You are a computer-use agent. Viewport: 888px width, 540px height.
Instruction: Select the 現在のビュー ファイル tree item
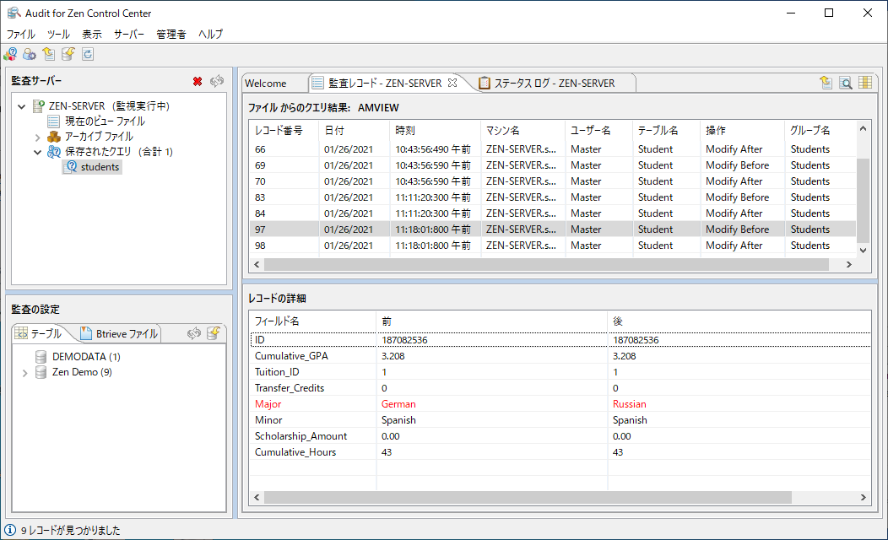104,121
